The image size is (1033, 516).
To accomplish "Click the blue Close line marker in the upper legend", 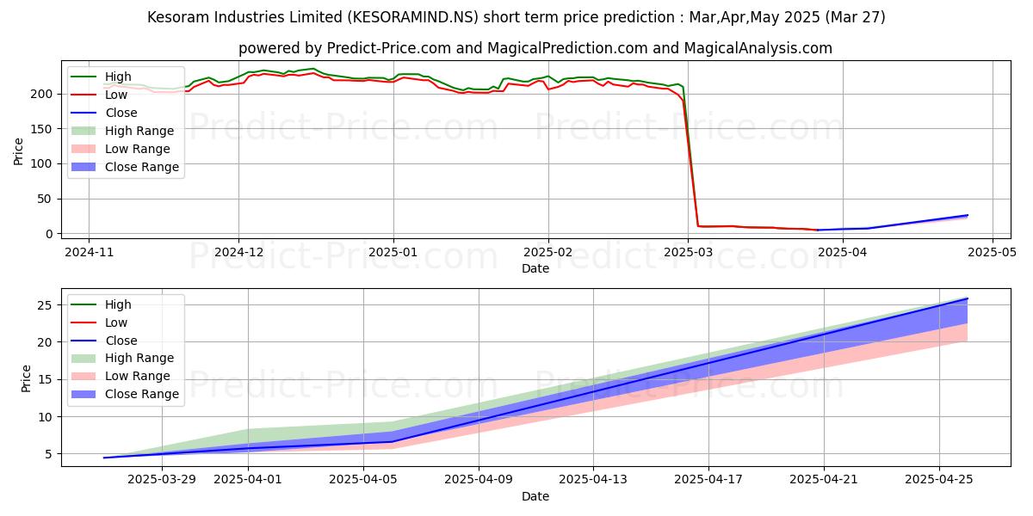I will (x=85, y=113).
